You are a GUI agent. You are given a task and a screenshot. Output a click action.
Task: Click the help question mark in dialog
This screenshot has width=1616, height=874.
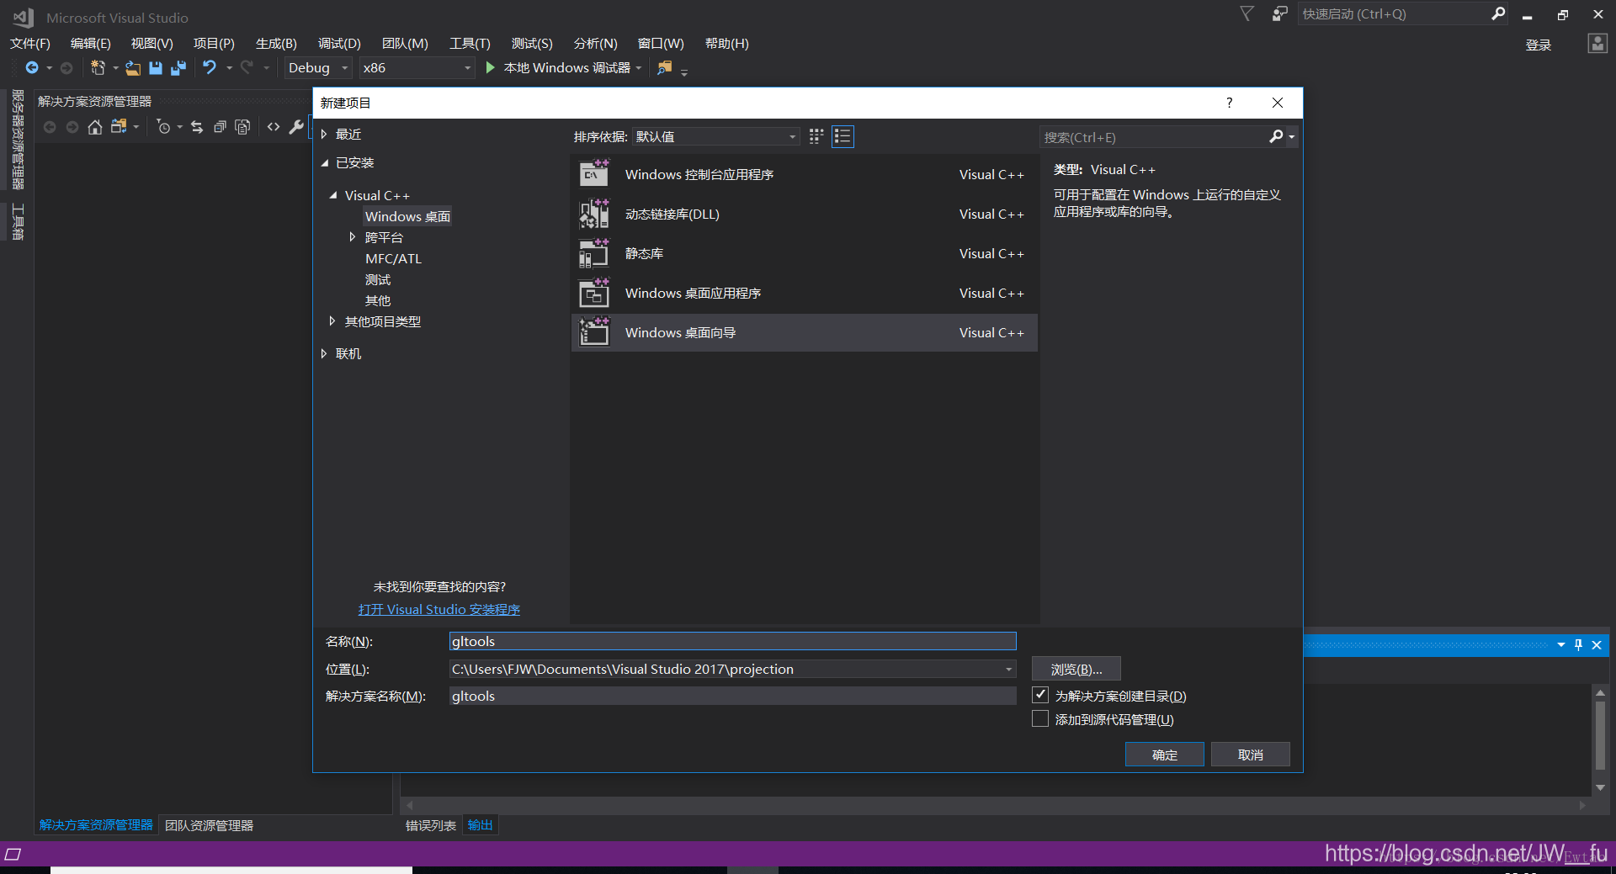[1230, 103]
